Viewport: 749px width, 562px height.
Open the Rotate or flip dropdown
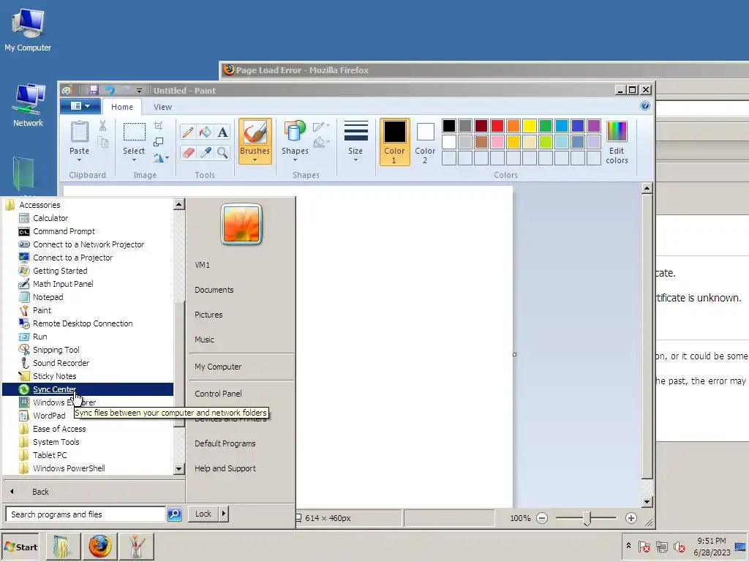click(162, 158)
